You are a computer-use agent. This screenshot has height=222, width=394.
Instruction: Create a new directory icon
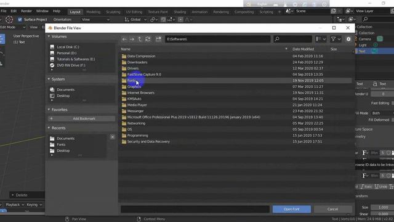158,39
